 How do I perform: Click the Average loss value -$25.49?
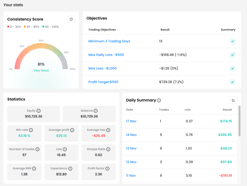pos(98,135)
